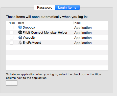
Task: Click Application kind of Fitbit row
Action: click(83, 33)
